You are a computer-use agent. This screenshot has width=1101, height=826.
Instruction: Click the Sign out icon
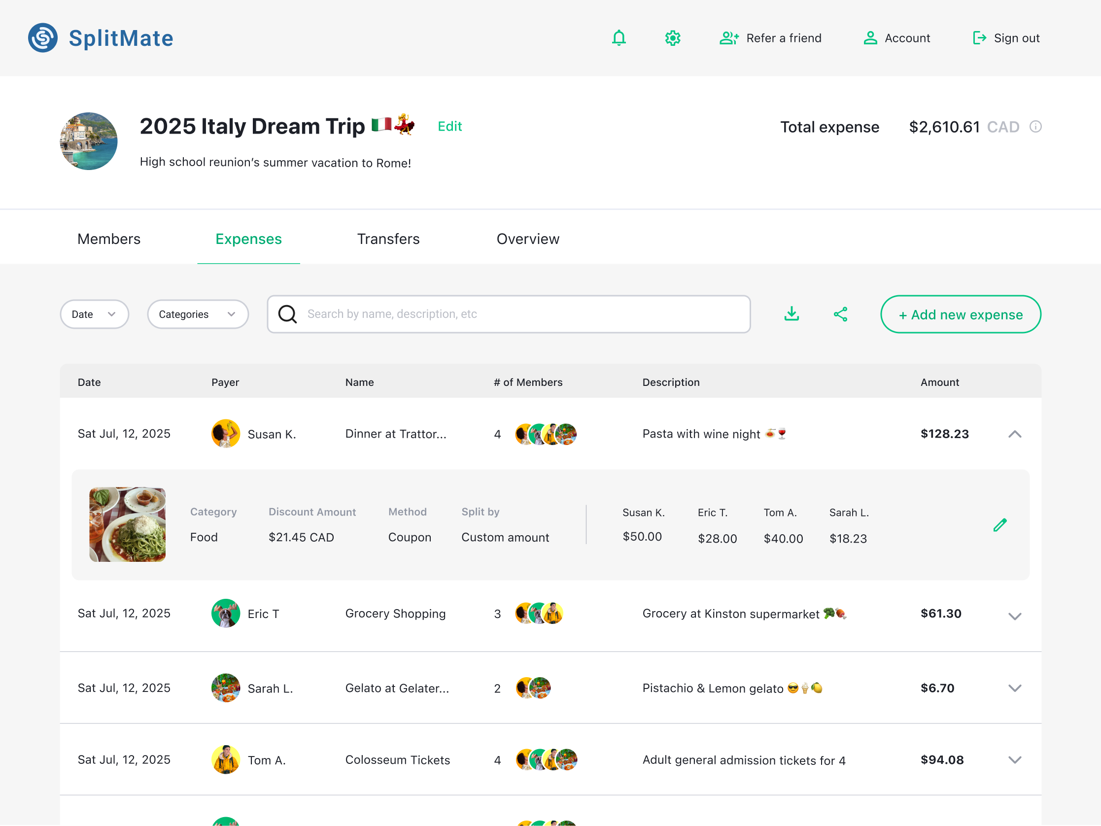coord(979,38)
